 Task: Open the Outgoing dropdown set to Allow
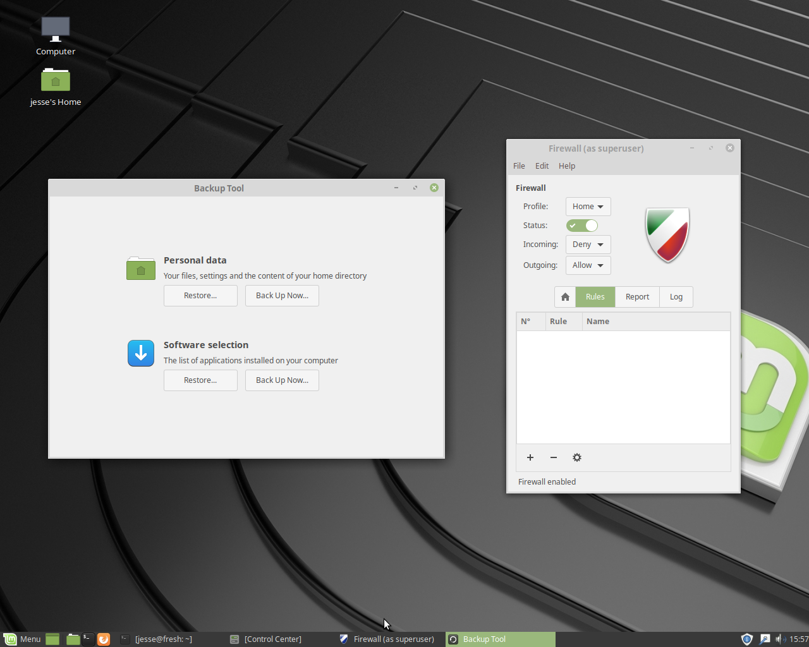pos(588,265)
